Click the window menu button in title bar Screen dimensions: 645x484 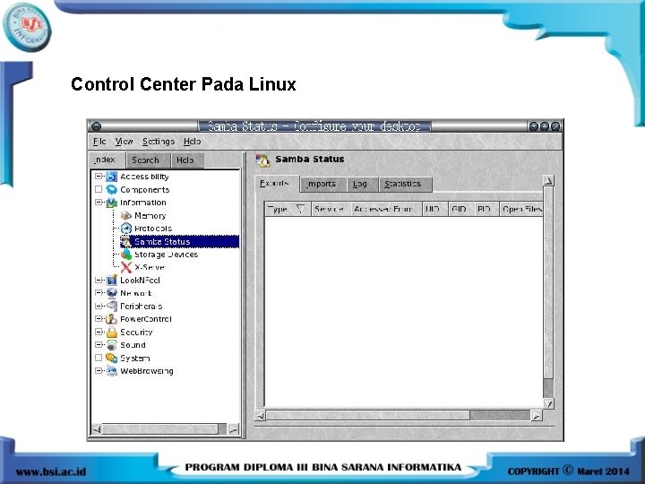96,126
